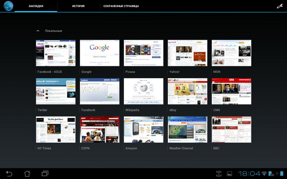Tap the 18:04 clock in status bar
The width and height of the screenshot is (287, 179).
249,173
